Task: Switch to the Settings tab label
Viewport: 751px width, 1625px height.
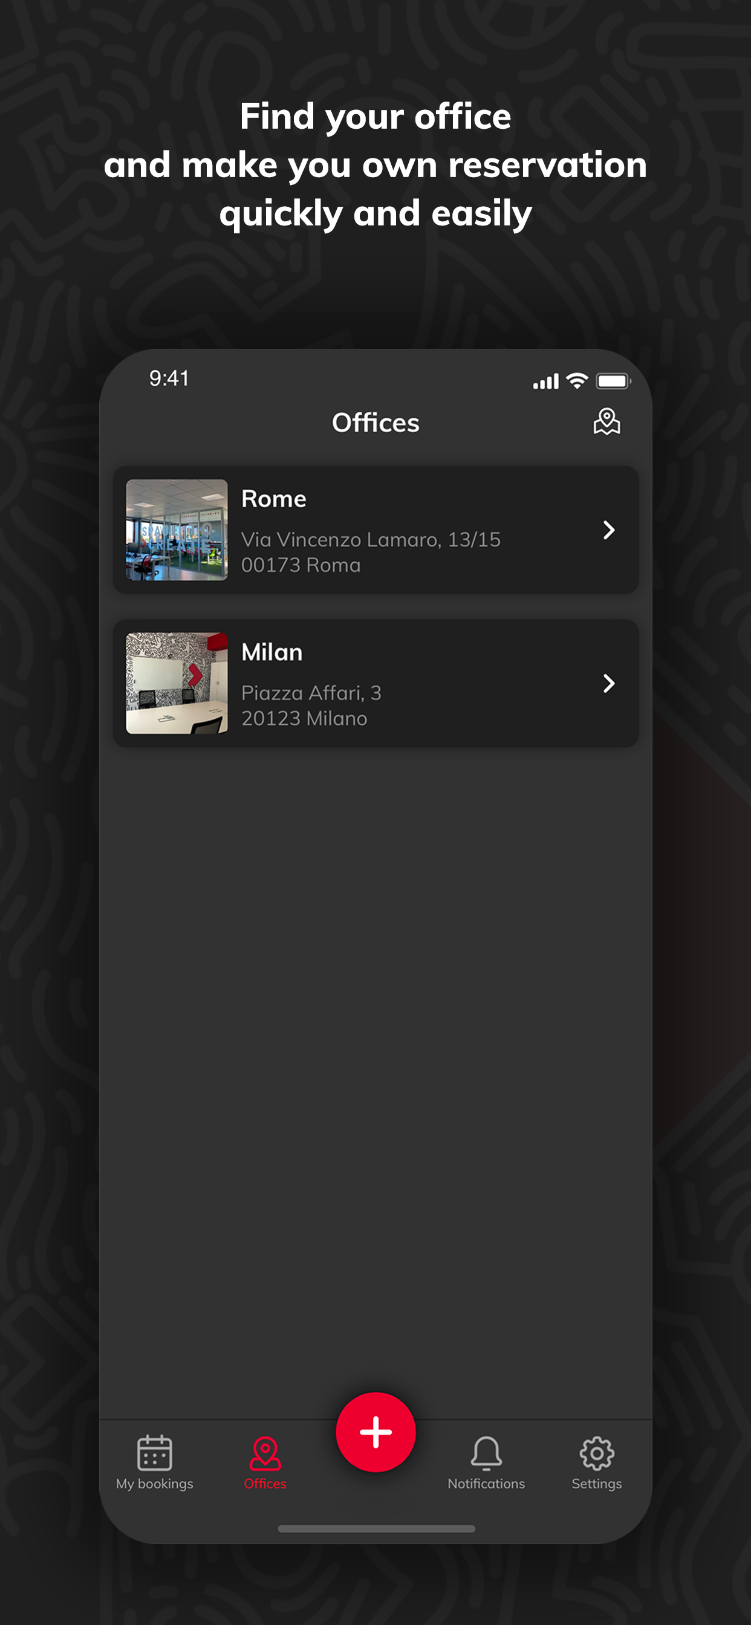Action: tap(596, 1484)
